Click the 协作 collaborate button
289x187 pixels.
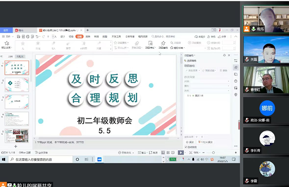pyautogui.click(x=211, y=36)
